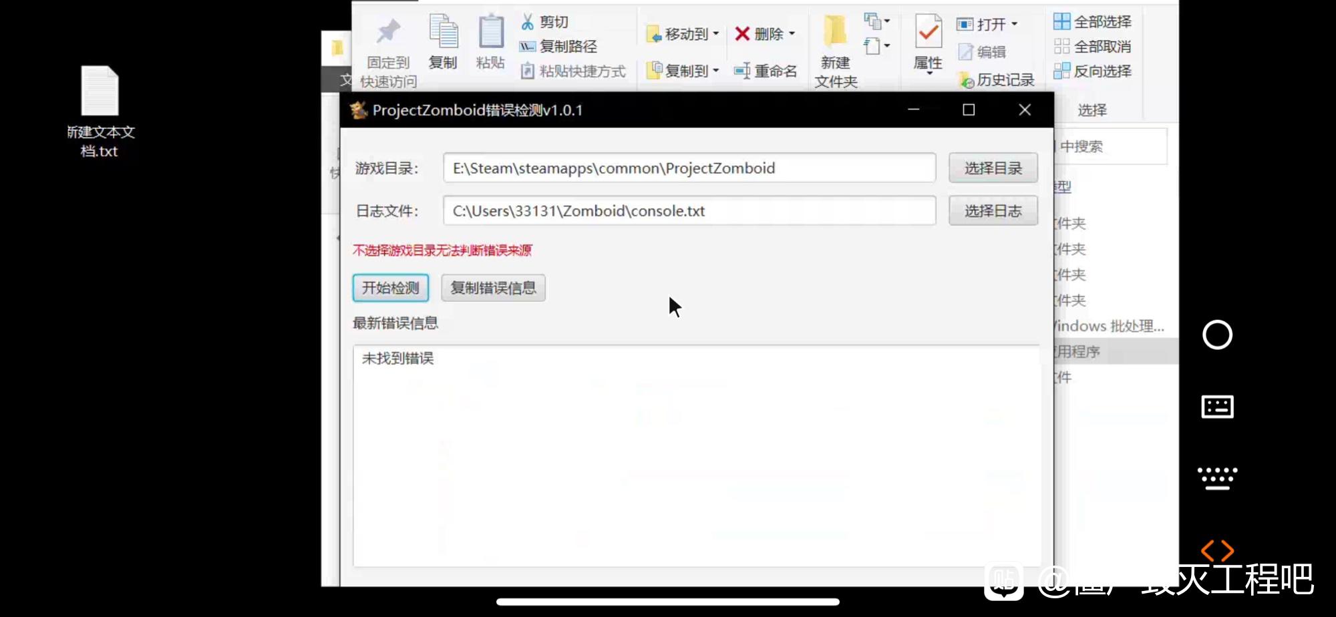This screenshot has width=1336, height=617.
Task: Click the Explorer search box
Action: click(1111, 146)
